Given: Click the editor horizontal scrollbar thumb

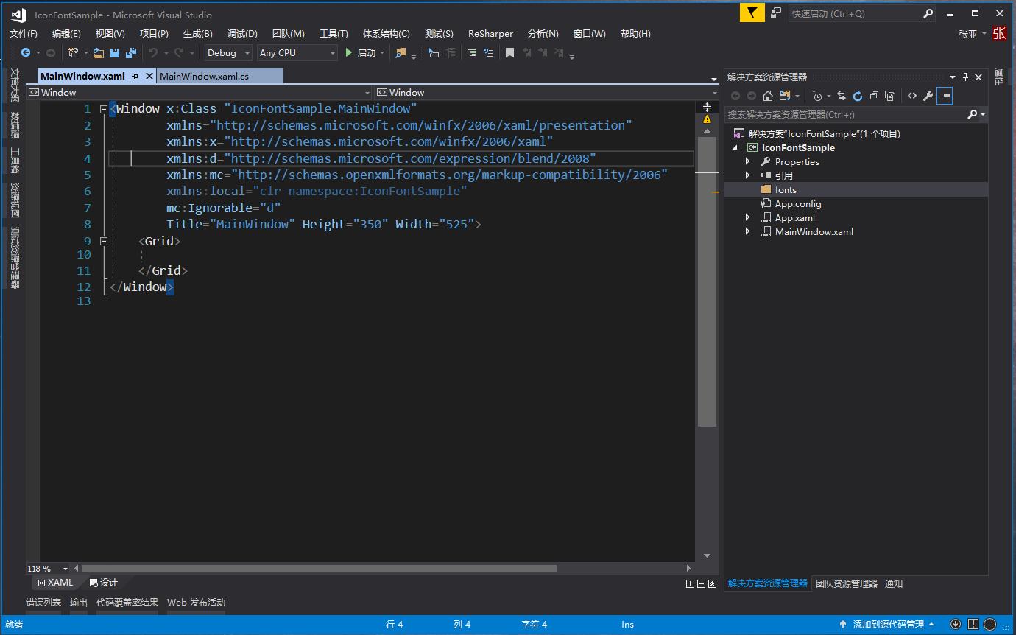Looking at the screenshot, I should (x=319, y=569).
